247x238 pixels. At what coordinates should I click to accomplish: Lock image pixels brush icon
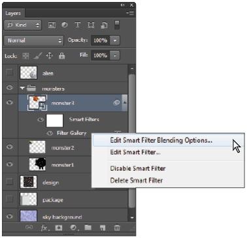click(x=38, y=56)
